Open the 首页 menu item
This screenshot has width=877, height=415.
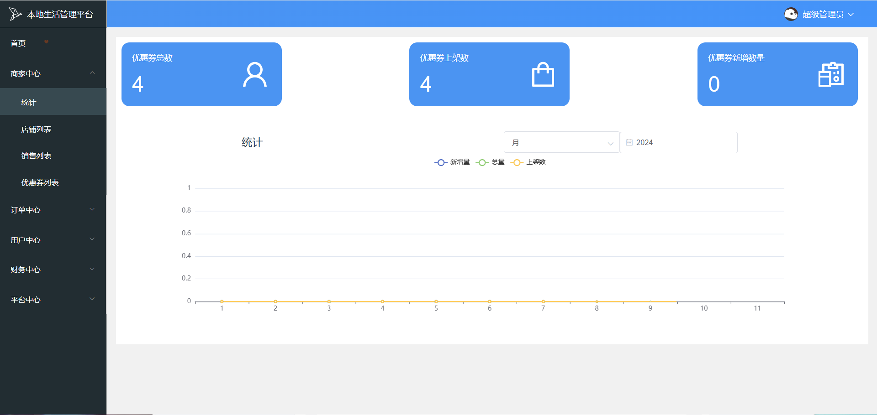pos(53,43)
